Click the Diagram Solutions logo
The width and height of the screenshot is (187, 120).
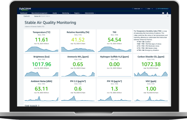(25, 9)
